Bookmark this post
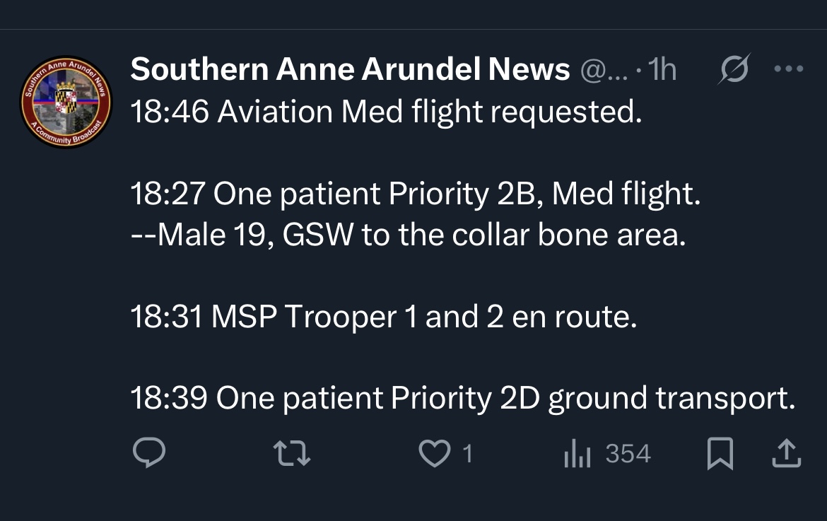The image size is (827, 521). (x=720, y=454)
